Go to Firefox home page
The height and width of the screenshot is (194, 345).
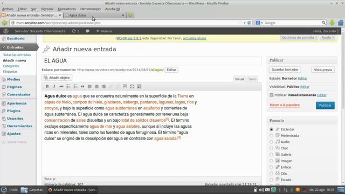click(x=341, y=23)
